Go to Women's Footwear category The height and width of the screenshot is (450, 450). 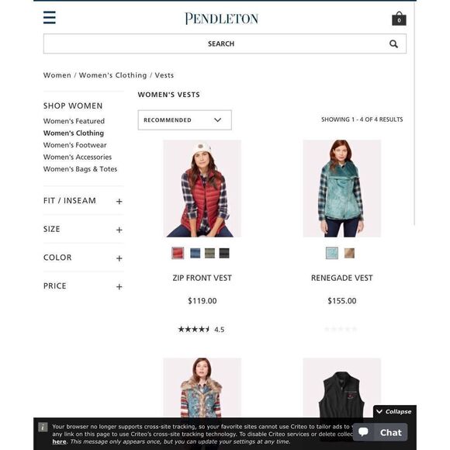(75, 145)
